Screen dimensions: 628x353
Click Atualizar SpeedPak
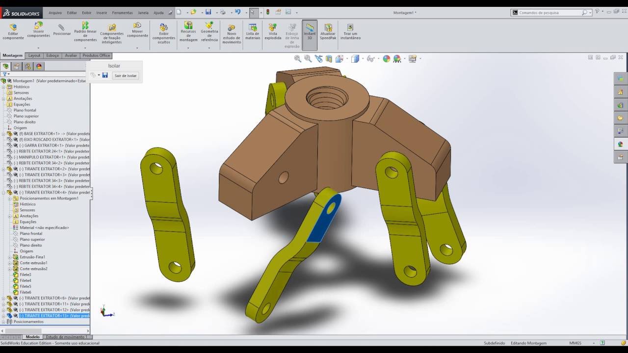(x=328, y=32)
